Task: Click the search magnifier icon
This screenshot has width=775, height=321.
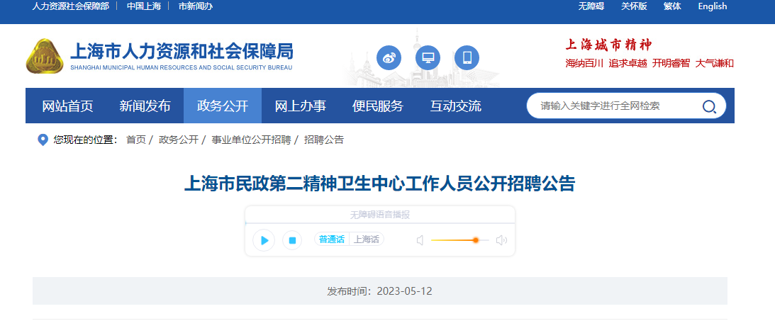Action: [709, 106]
